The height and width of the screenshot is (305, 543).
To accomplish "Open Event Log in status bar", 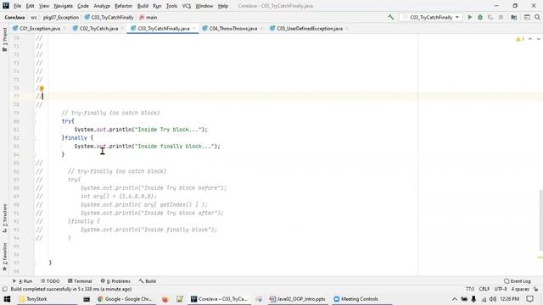I will (518, 281).
